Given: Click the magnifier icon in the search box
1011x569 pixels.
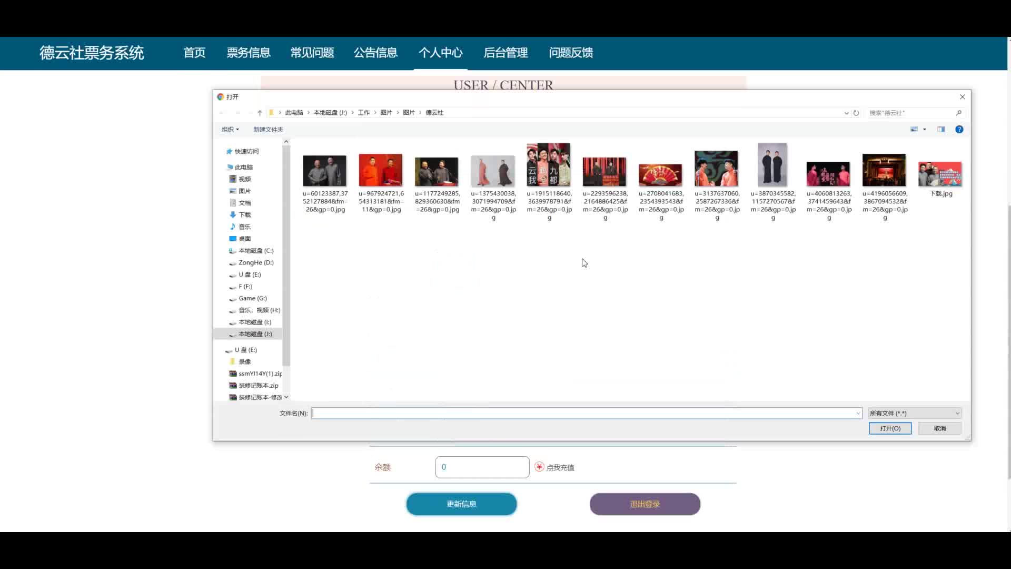Looking at the screenshot, I should [959, 113].
